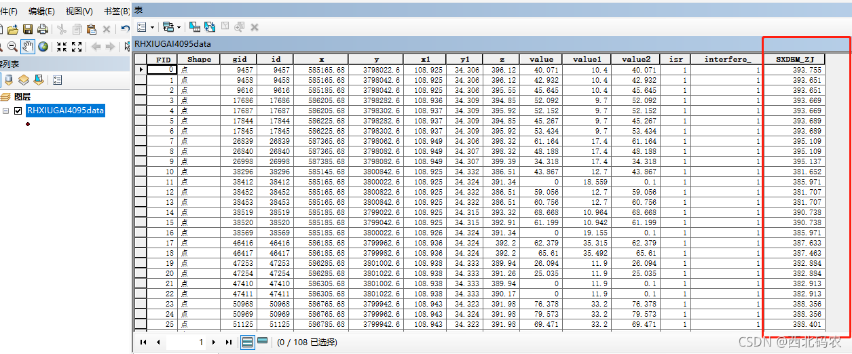This screenshot has height=354, width=852.
Task: Click the Cut scissors icon
Action: coord(62,29)
